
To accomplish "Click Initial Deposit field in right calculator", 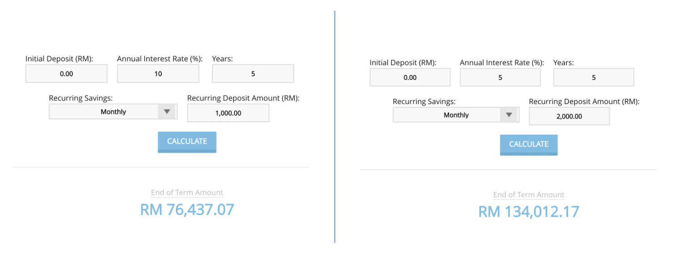I will (x=410, y=77).
